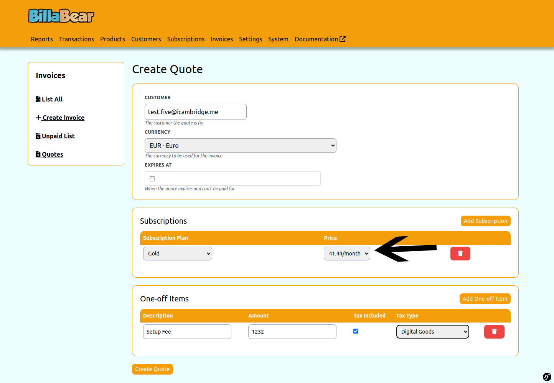
Task: Open the Customers menu
Action: coord(146,39)
